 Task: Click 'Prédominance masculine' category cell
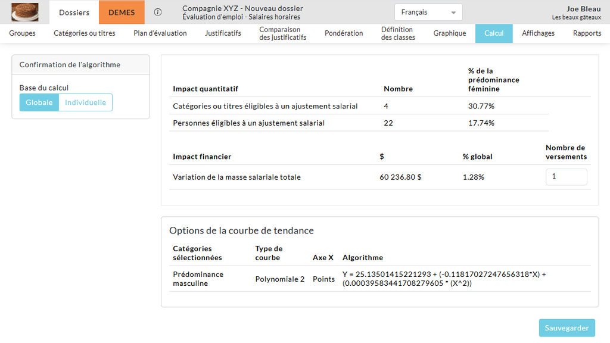click(x=198, y=279)
